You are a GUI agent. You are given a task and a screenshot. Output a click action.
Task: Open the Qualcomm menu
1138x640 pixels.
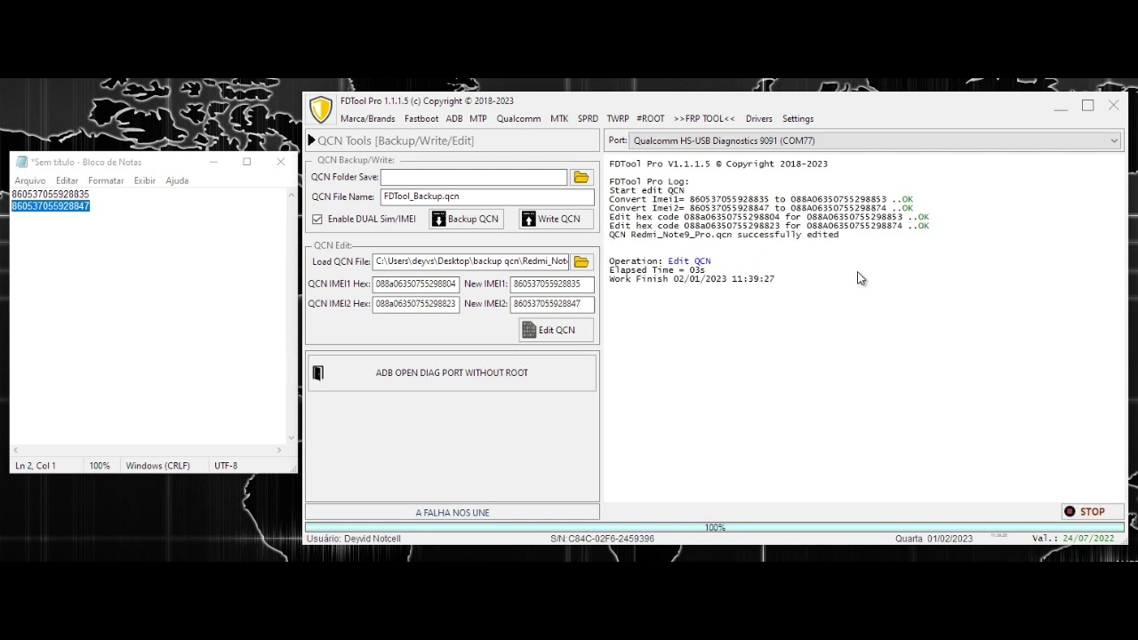(x=518, y=118)
